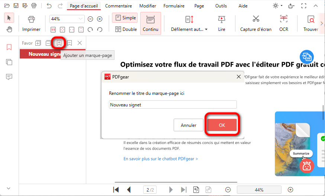
Task: Open the Trouver search tool
Action: [311, 24]
